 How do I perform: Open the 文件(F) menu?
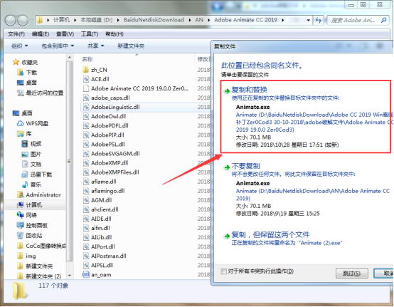(x=16, y=34)
